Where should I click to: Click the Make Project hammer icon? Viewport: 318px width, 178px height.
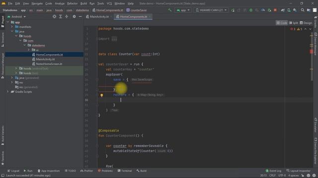click(169, 10)
